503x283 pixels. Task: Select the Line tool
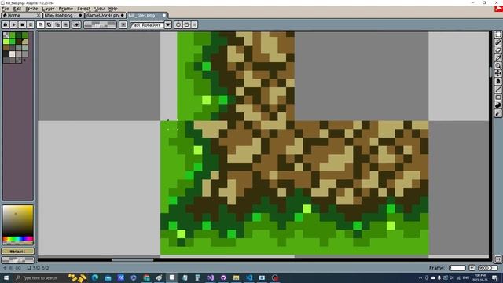point(497,89)
